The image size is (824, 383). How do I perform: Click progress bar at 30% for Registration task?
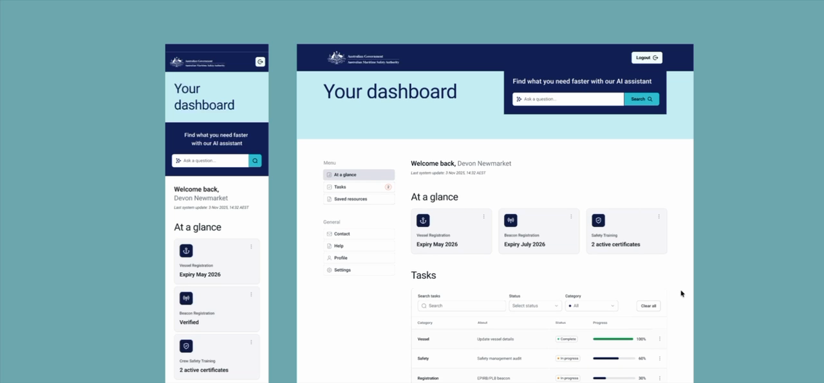[613, 378]
